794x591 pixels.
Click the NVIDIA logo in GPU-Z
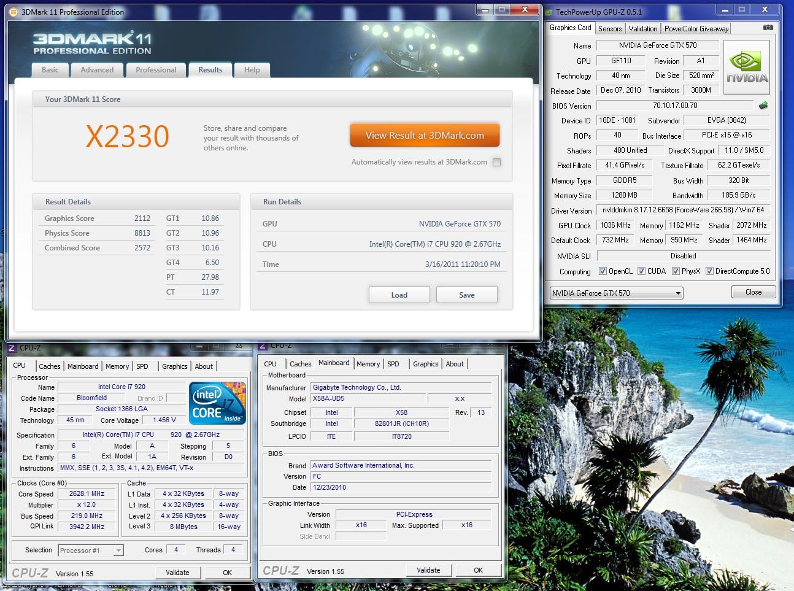click(747, 68)
